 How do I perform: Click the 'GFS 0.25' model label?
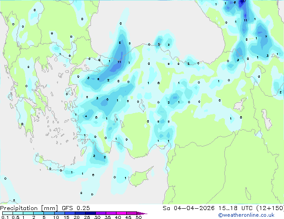[x=76, y=208]
